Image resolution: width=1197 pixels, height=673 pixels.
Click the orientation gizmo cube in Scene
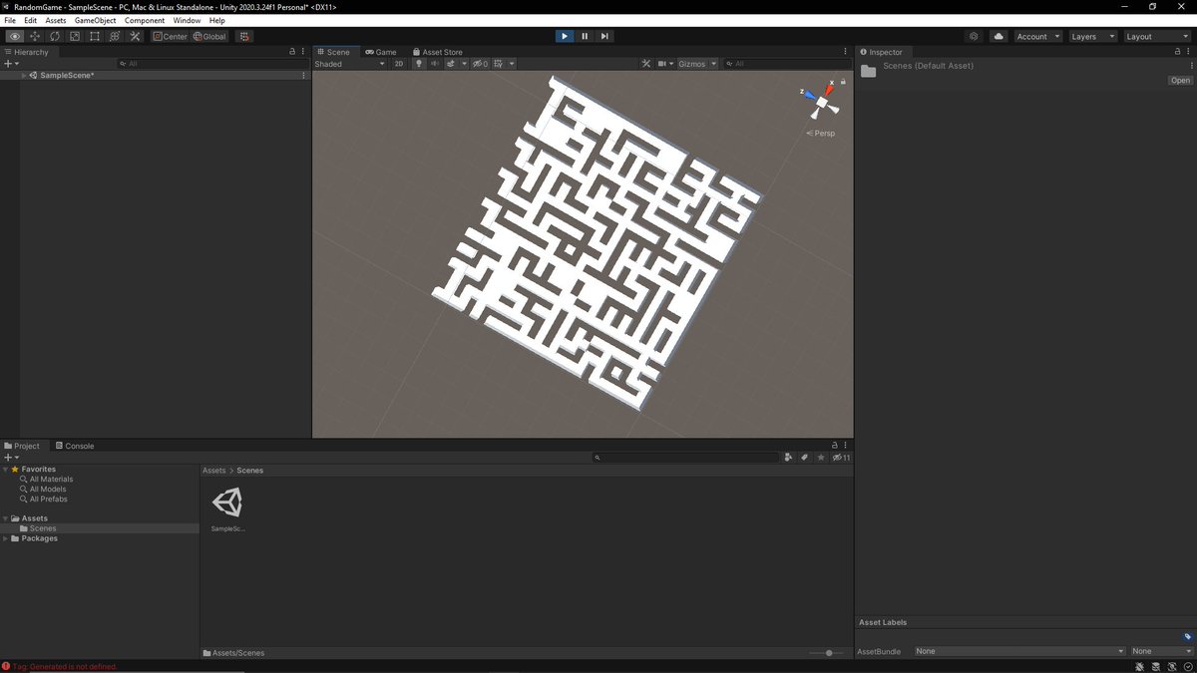[823, 102]
